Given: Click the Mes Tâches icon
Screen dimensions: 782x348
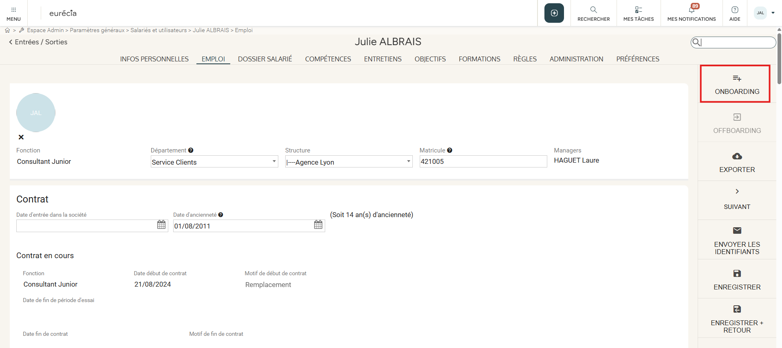Looking at the screenshot, I should click(x=638, y=10).
